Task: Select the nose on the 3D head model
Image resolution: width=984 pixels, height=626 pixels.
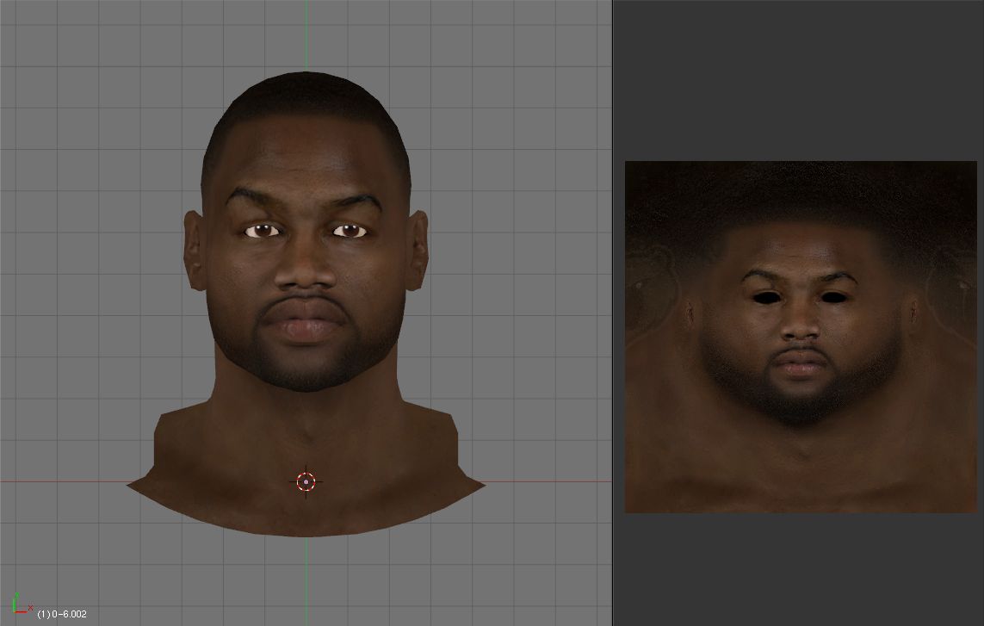Action: coord(306,271)
